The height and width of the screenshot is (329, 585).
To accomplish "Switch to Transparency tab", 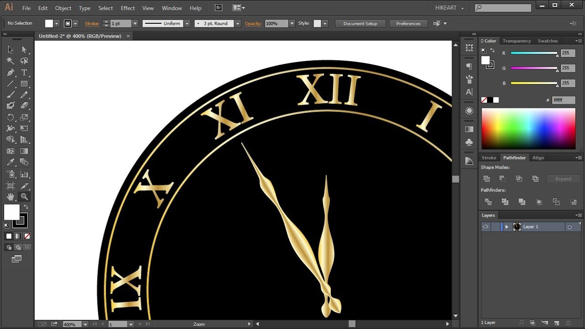I will (516, 41).
